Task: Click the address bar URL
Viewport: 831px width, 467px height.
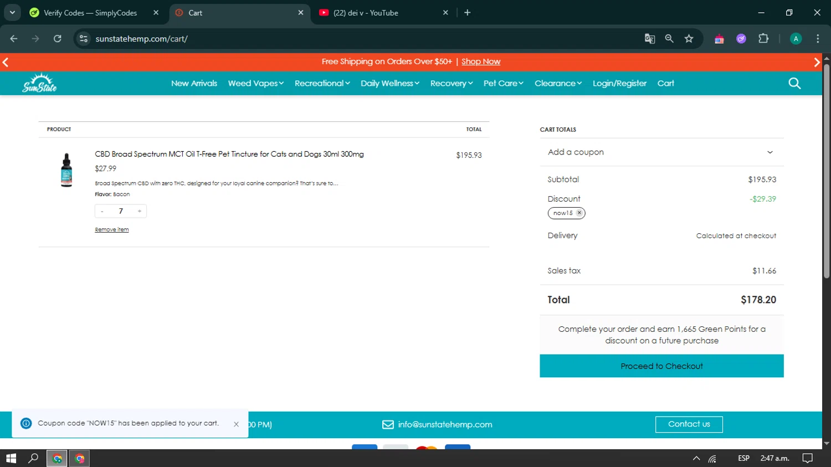Action: tap(141, 39)
